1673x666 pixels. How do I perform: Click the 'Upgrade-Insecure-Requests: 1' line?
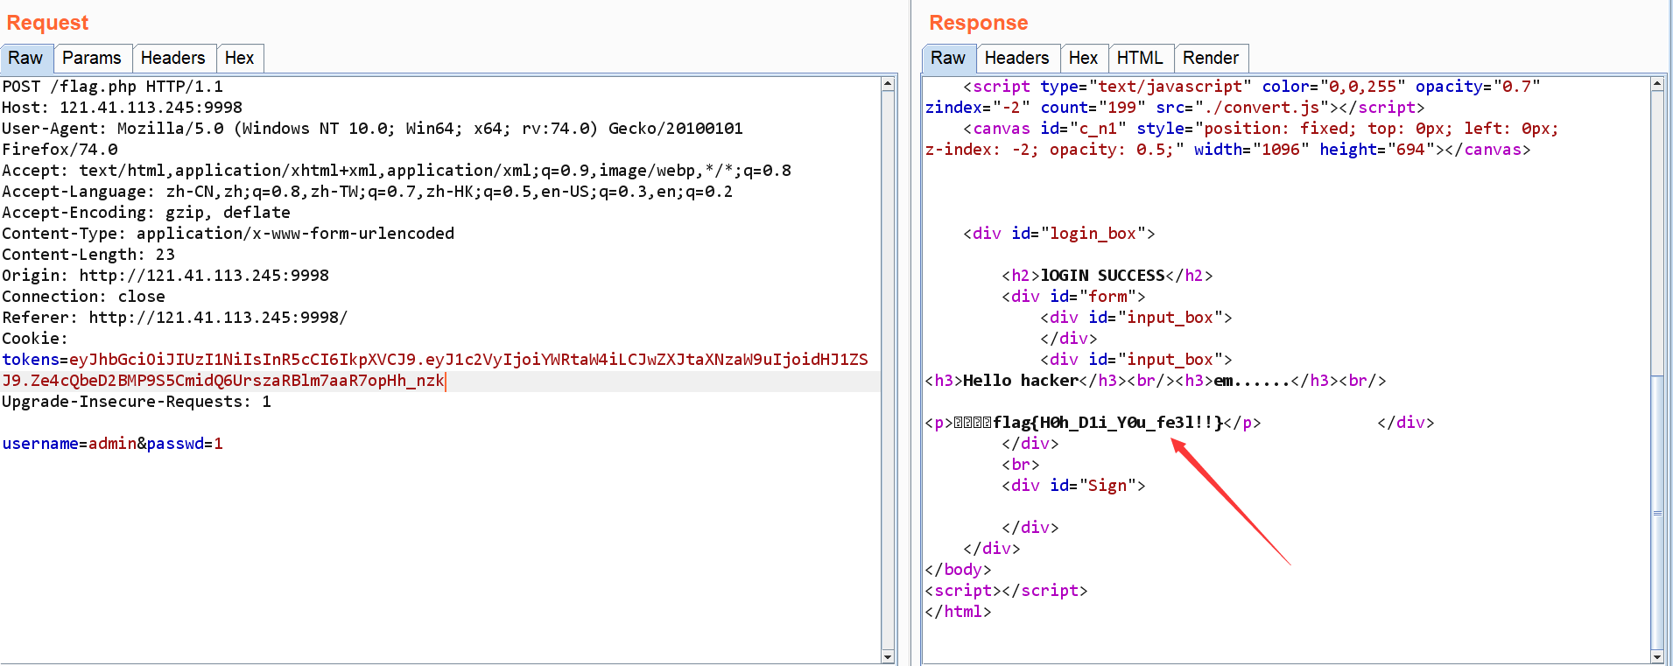tap(137, 402)
